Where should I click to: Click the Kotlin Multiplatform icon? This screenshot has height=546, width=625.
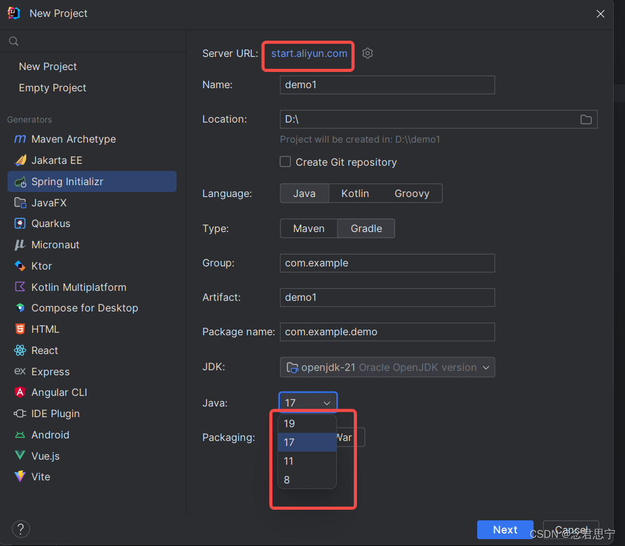tap(20, 286)
